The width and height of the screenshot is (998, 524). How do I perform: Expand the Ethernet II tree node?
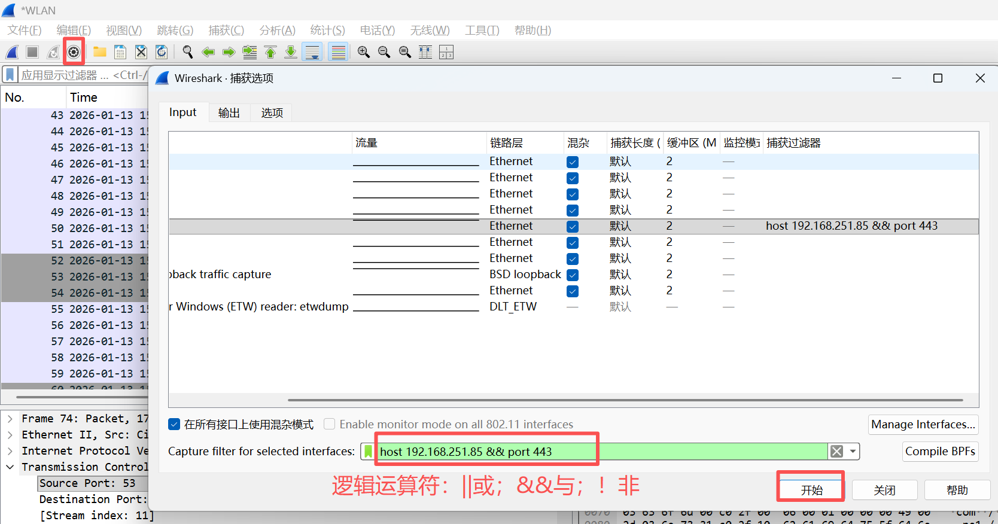pos(10,435)
